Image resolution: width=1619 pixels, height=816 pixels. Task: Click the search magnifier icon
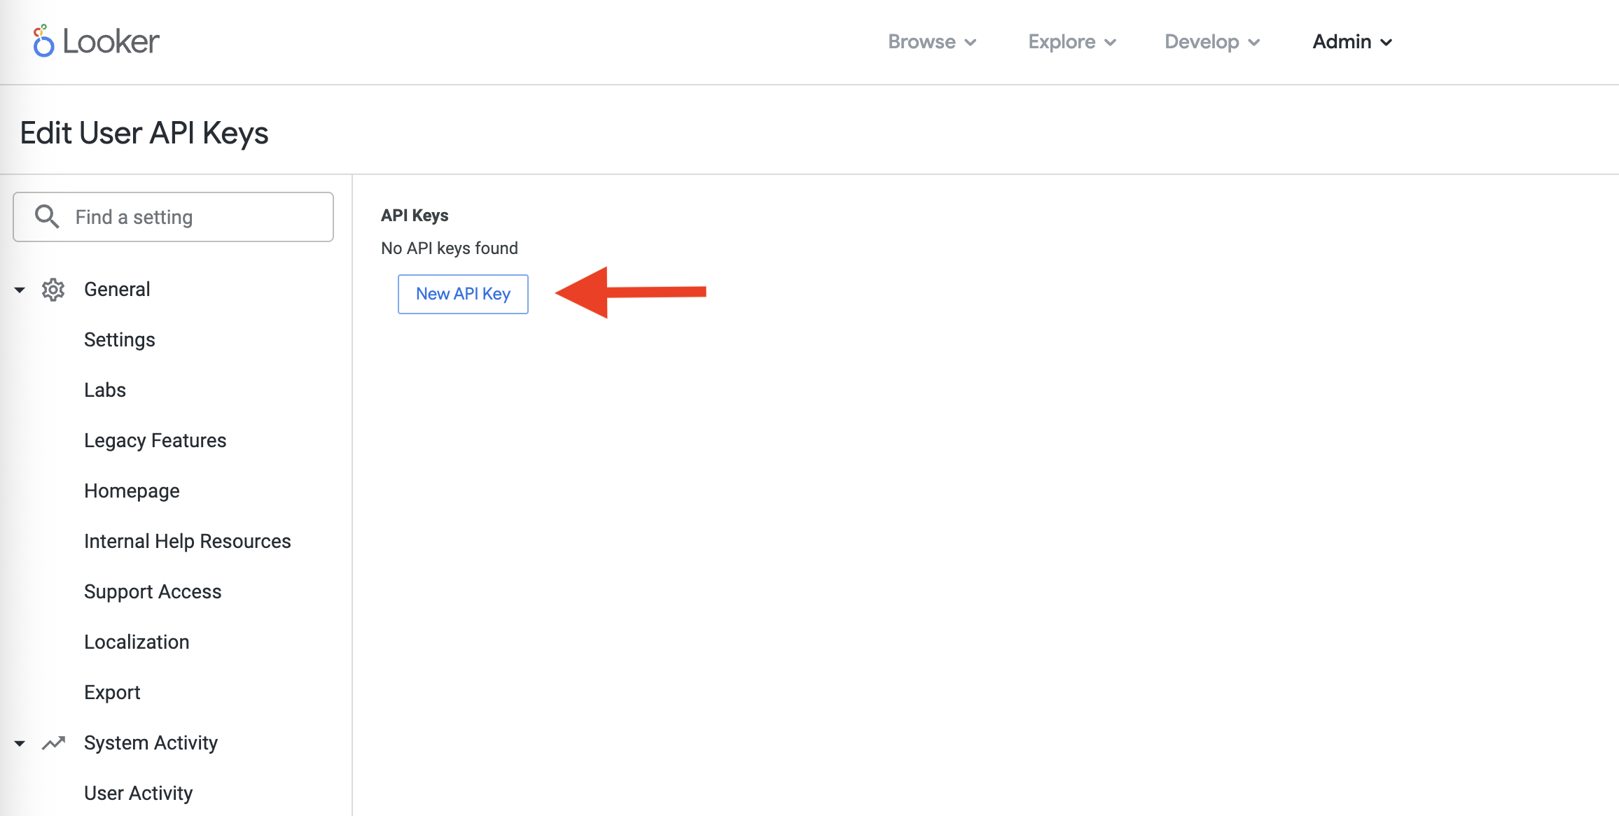point(47,217)
